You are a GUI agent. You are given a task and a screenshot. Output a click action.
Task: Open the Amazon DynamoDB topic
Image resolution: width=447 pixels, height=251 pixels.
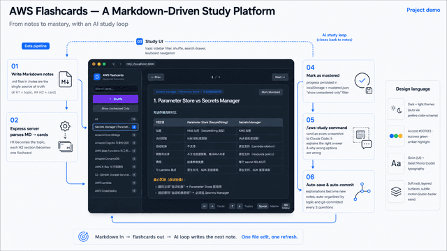115,159
